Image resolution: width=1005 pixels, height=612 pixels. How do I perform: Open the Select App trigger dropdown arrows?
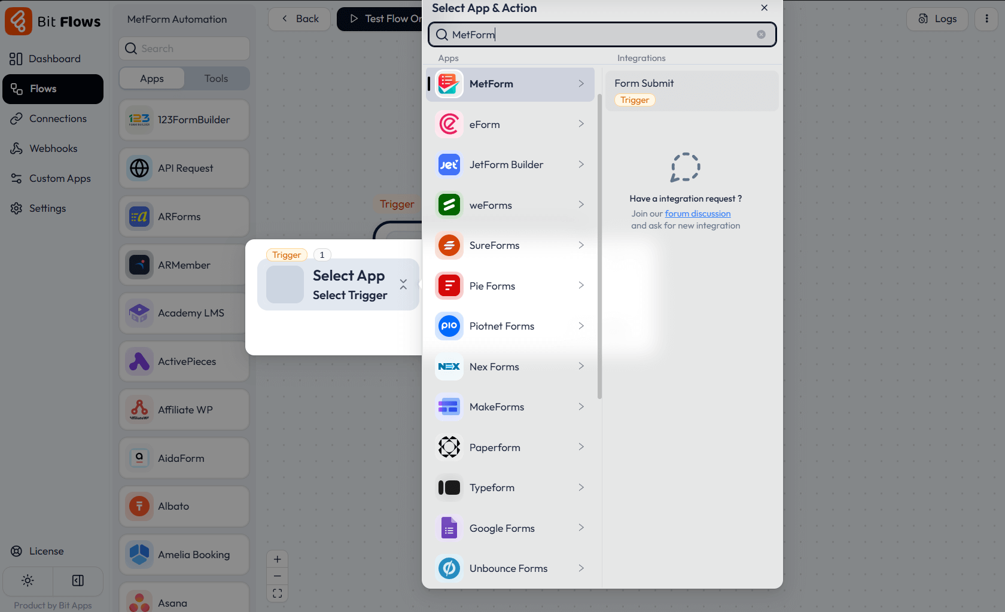(x=403, y=285)
